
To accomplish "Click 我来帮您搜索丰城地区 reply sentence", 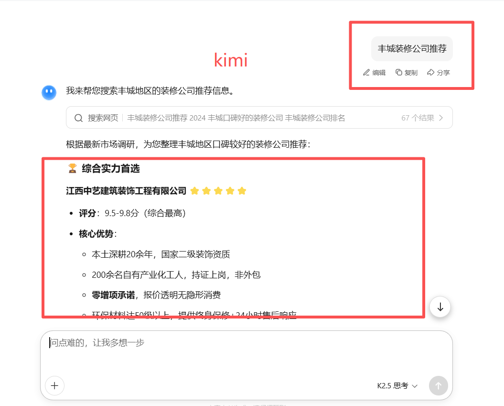I will [150, 91].
